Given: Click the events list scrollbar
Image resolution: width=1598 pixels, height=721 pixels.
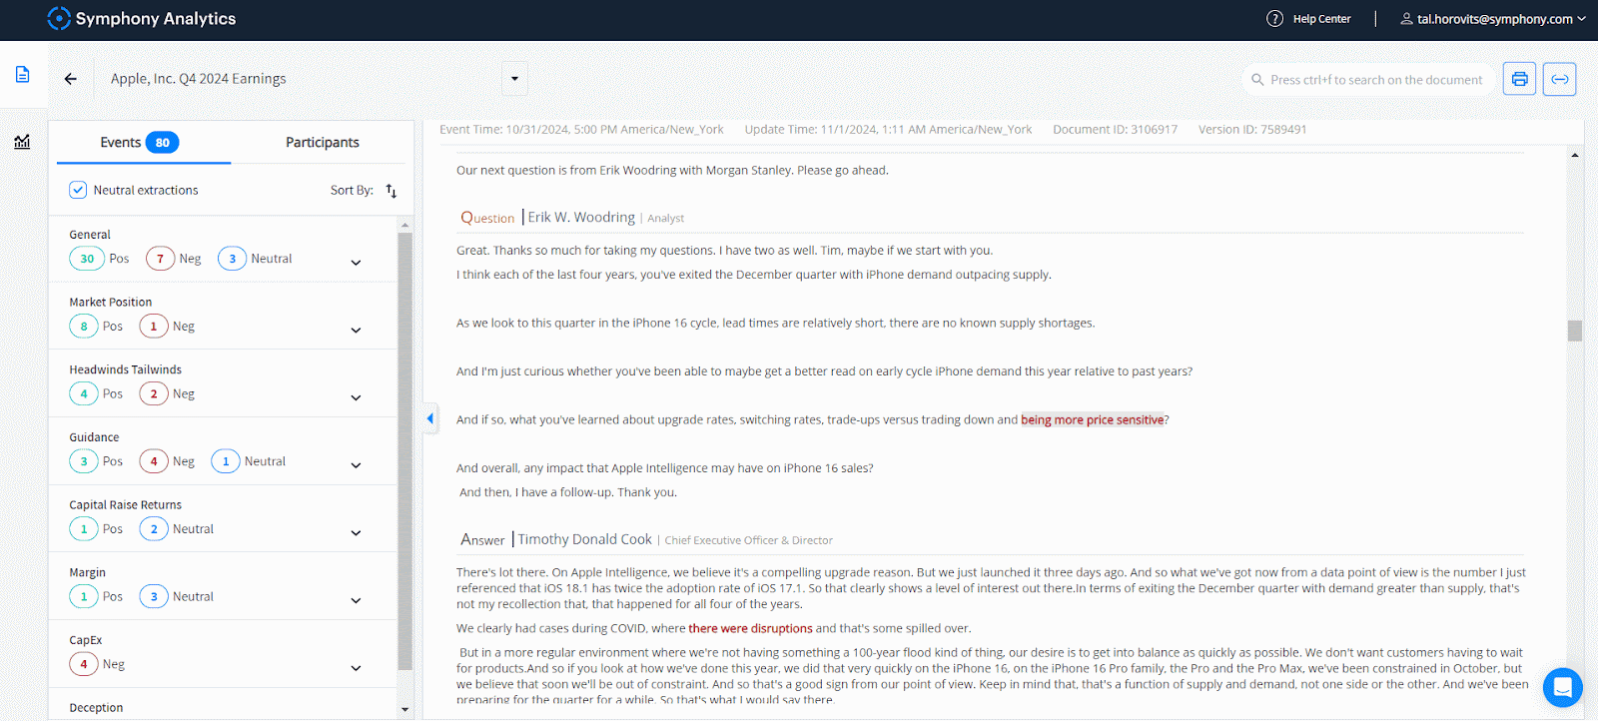Looking at the screenshot, I should [404, 449].
